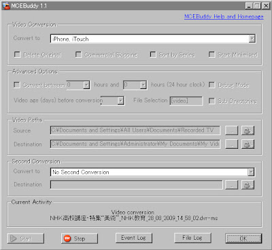Enable the Delete Original checkbox
The height and width of the screenshot is (250, 272).
17,54
